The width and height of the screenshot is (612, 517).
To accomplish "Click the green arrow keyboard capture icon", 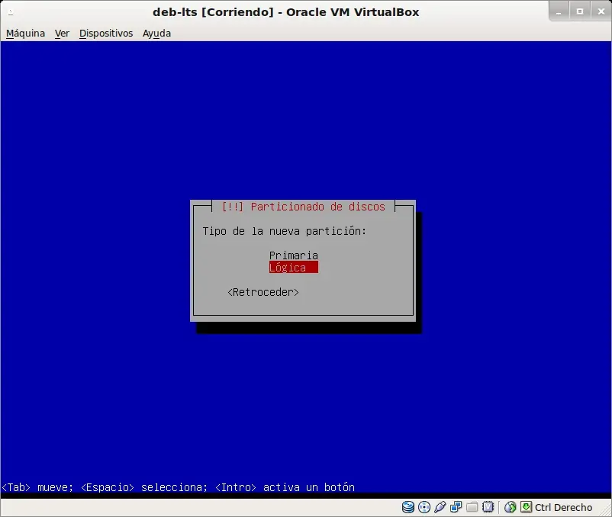I will 526,507.
